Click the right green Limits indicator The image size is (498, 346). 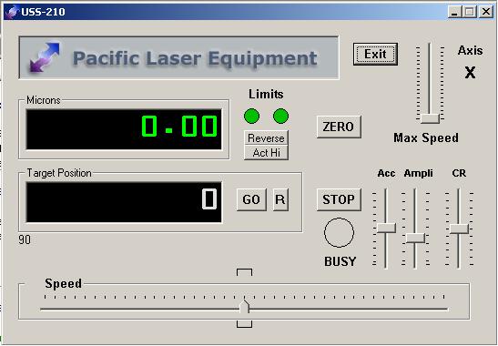coord(280,116)
